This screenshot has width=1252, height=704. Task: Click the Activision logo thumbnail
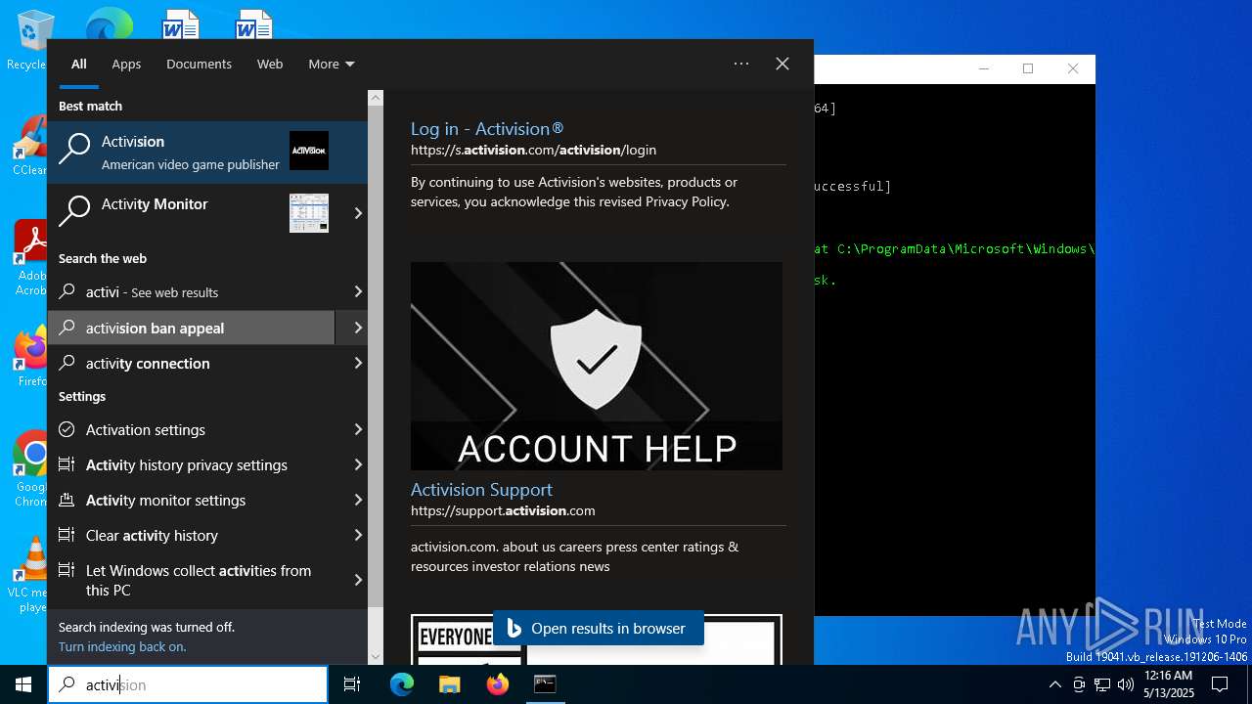point(309,151)
